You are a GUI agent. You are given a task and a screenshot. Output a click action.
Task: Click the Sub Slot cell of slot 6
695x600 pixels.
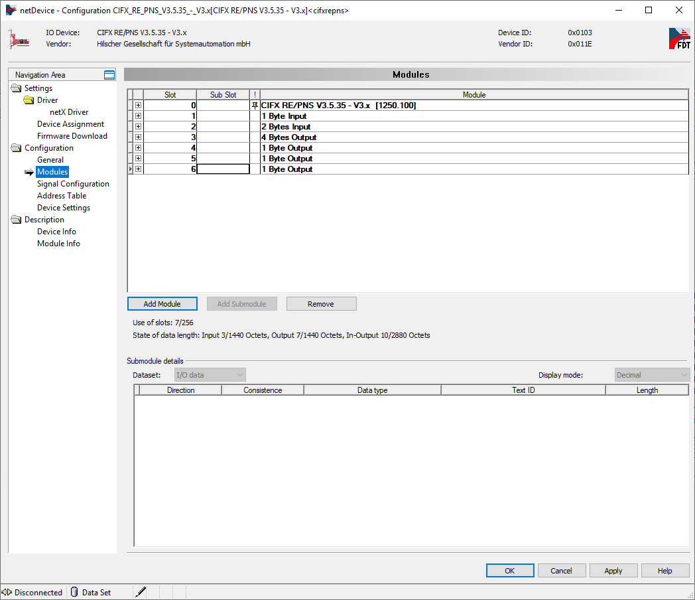pyautogui.click(x=223, y=169)
